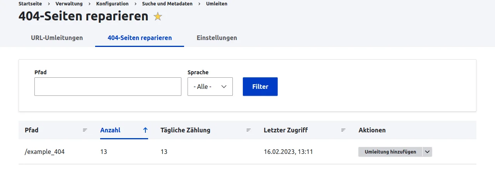Click sort icon in Pfad column header
This screenshot has width=495, height=172.
click(85, 130)
